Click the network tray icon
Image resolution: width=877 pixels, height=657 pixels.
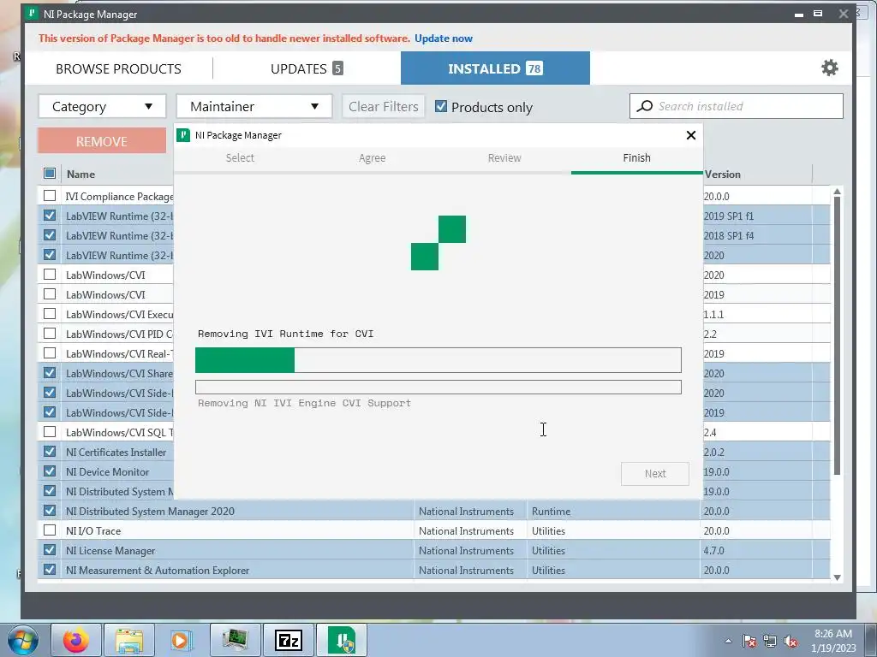[x=770, y=642]
